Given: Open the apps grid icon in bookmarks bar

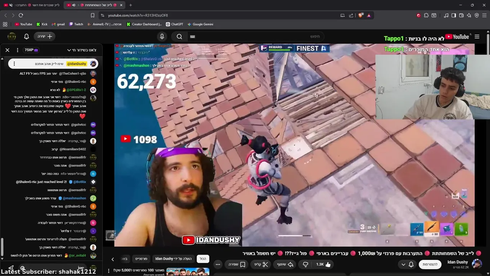Looking at the screenshot, I should (x=5, y=24).
